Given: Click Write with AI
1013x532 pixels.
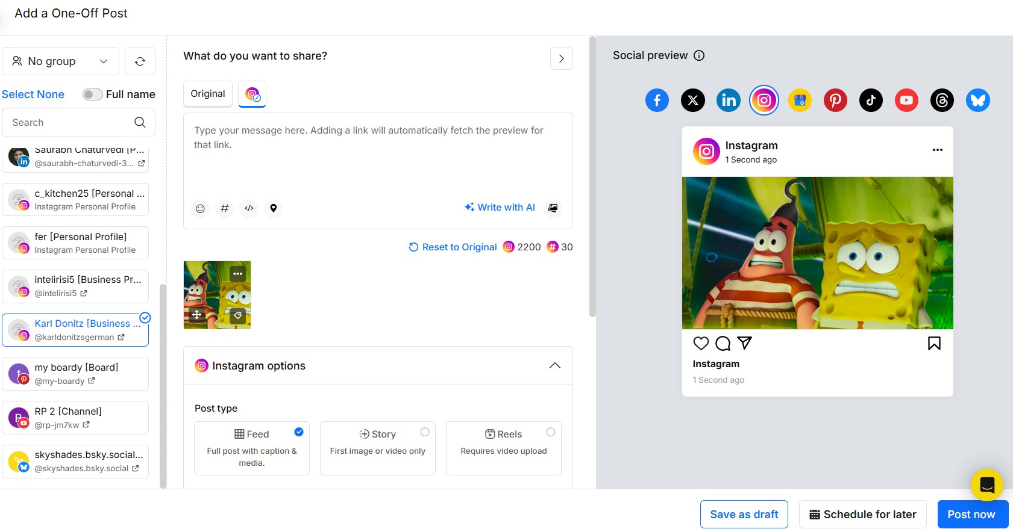Looking at the screenshot, I should 500,207.
